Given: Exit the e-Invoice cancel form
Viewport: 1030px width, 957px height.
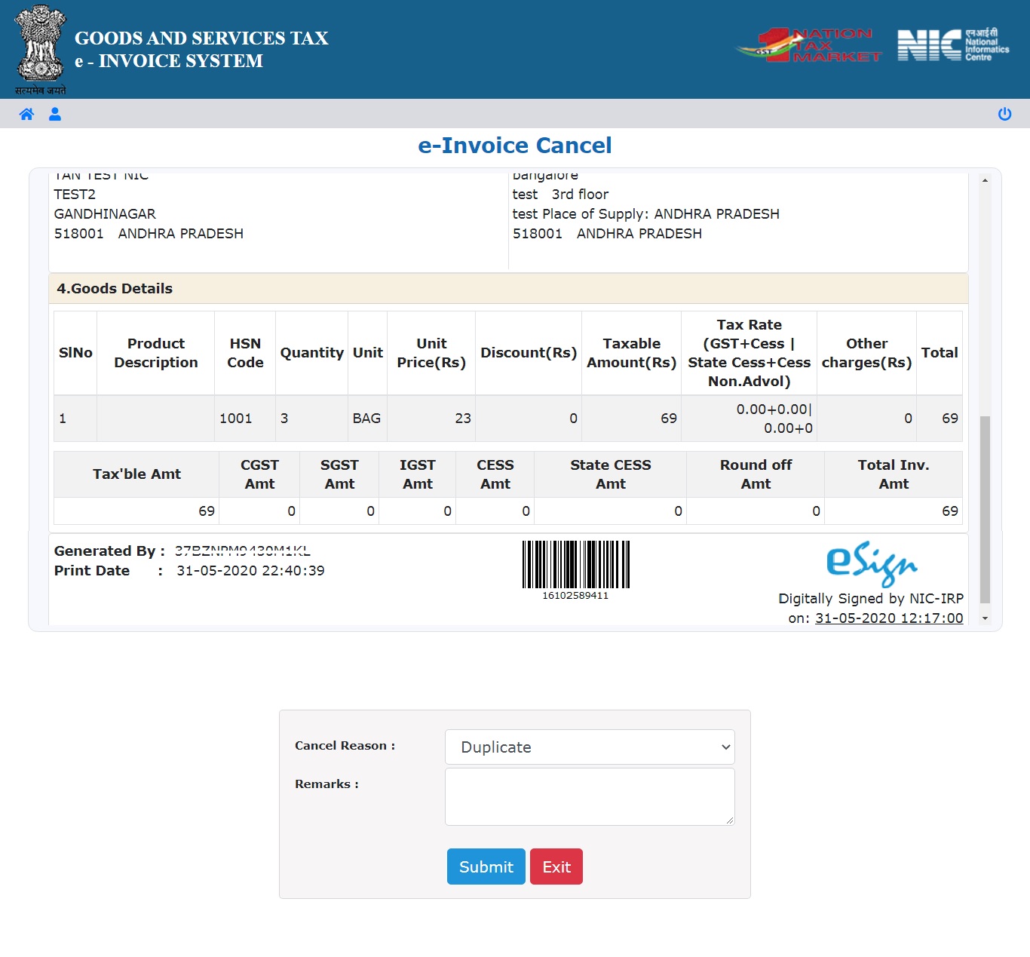Looking at the screenshot, I should click(x=556, y=867).
